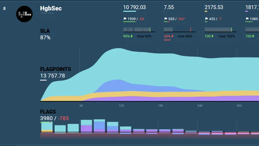Click the FLAGS 3980 / -785 value

[54, 119]
